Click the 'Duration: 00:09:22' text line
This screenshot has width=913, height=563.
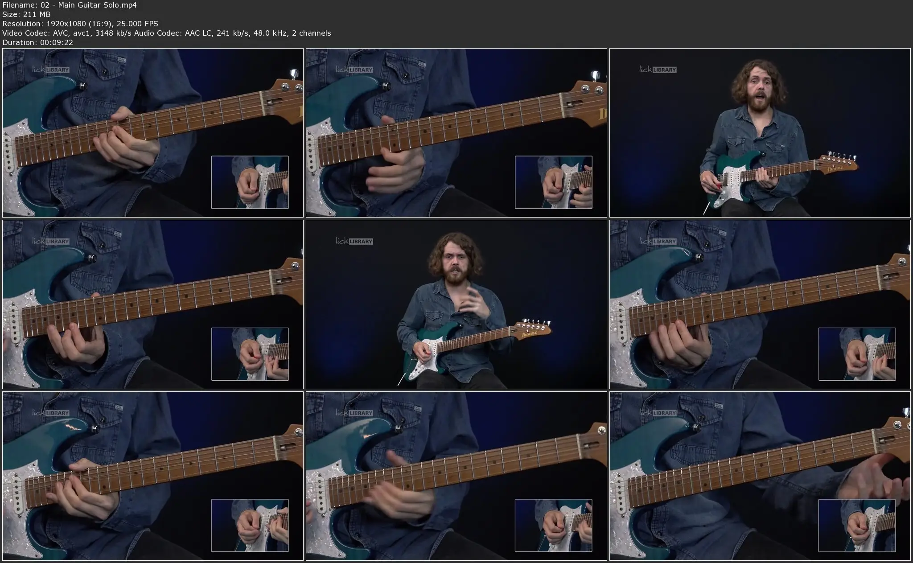(38, 42)
